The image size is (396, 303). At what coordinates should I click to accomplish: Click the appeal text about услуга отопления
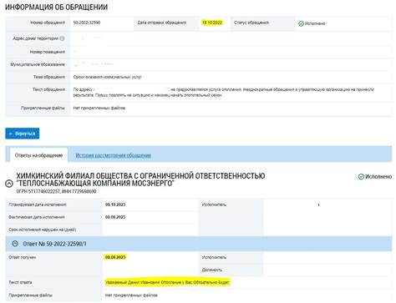click(x=224, y=92)
